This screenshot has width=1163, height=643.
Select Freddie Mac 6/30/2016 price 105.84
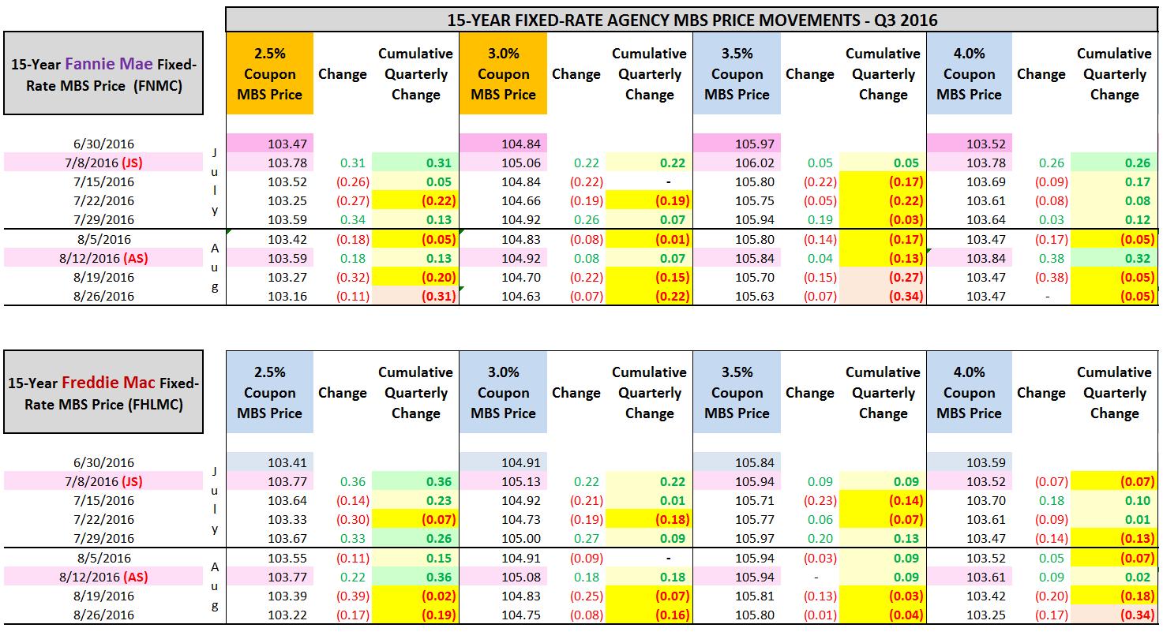click(x=737, y=462)
